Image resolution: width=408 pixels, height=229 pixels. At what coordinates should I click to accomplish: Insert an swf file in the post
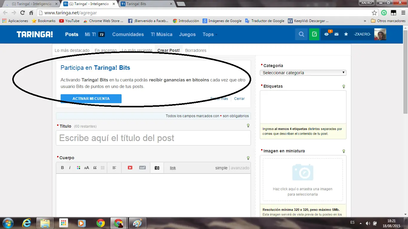click(x=142, y=168)
